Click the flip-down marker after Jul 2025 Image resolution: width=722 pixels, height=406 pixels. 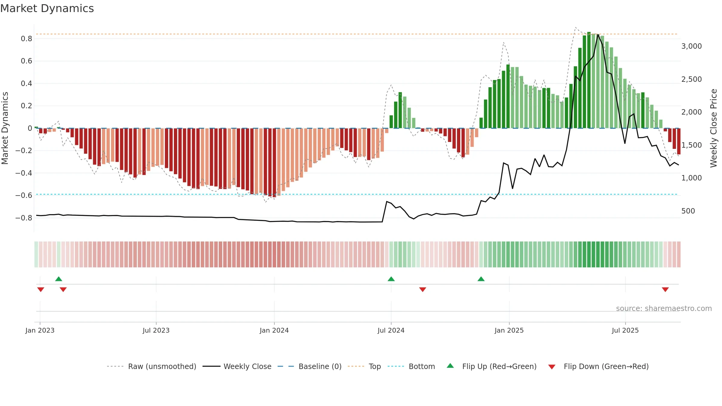(x=665, y=290)
